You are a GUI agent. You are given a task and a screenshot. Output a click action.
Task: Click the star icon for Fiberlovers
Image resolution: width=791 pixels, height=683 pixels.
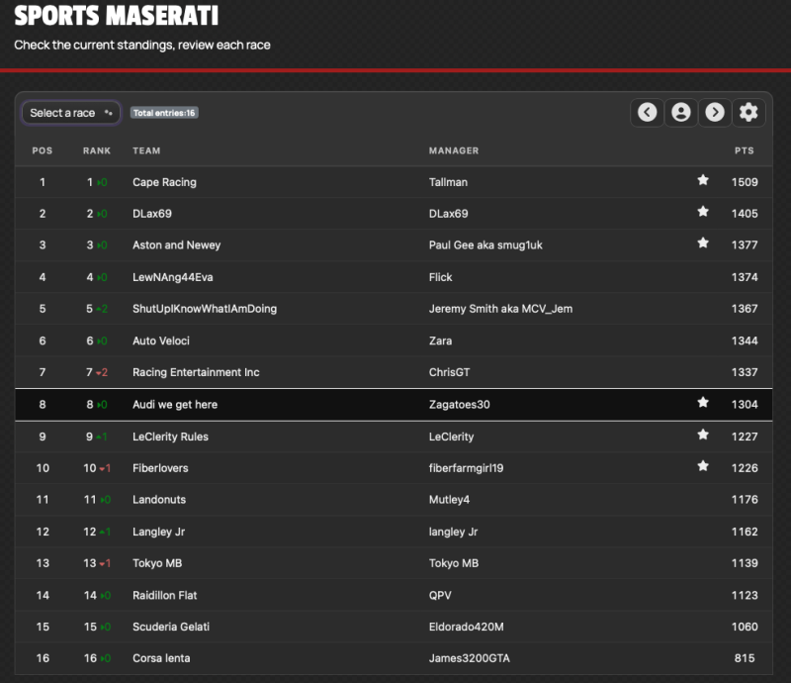coord(703,466)
